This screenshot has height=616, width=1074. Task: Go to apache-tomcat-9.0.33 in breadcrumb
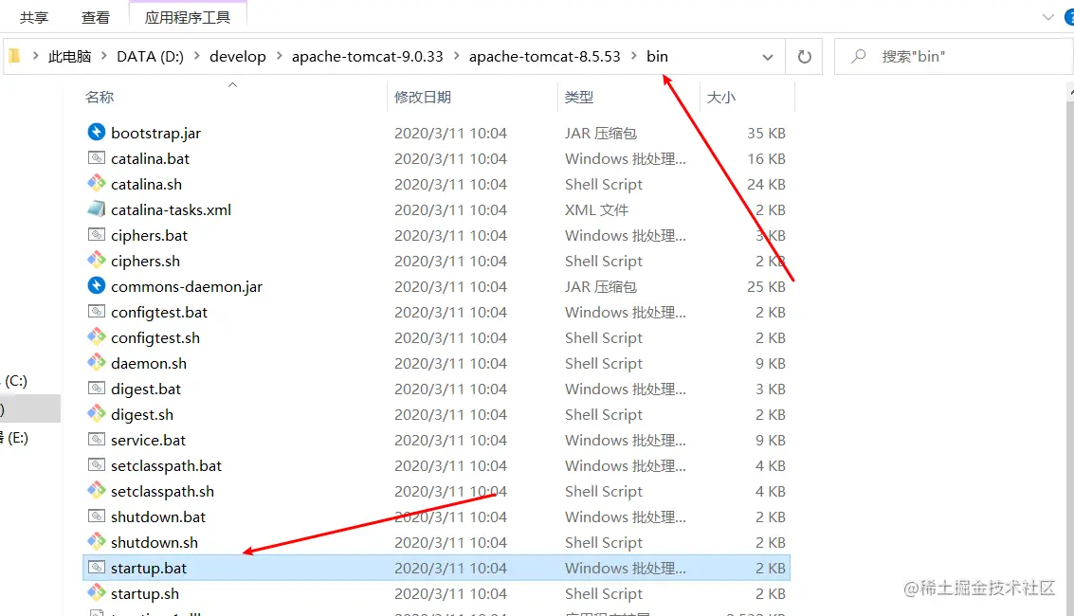[367, 57]
